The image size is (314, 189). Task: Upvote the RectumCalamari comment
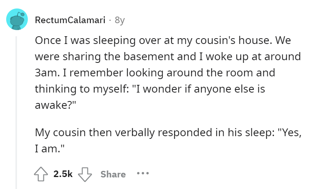click(41, 174)
